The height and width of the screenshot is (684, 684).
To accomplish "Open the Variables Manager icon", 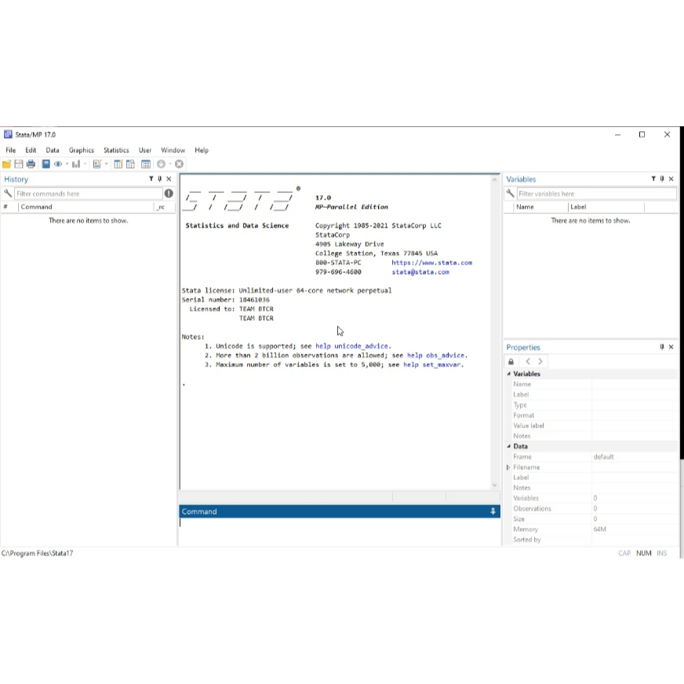I will tap(146, 164).
